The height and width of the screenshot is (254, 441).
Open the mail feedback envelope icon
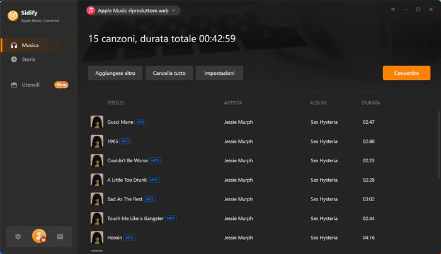click(60, 236)
